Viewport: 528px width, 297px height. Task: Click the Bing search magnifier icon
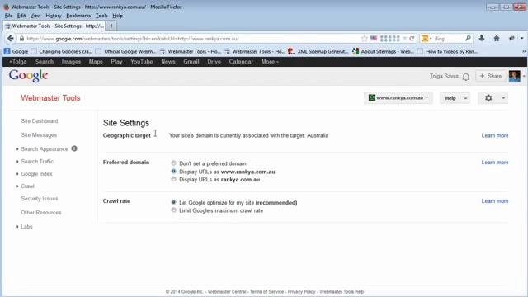468,39
